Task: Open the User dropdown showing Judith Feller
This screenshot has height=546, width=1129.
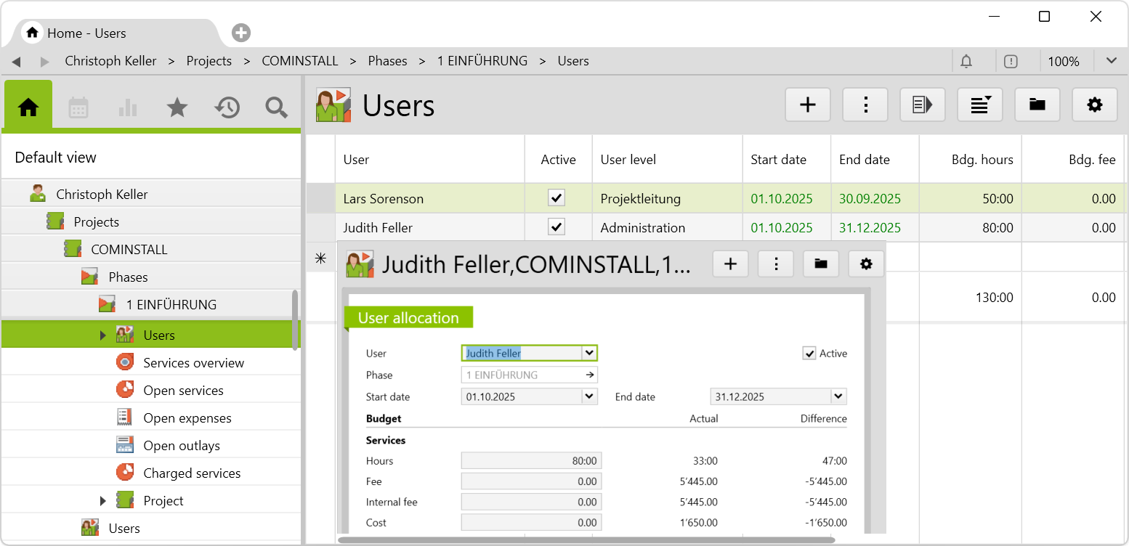Action: (589, 354)
